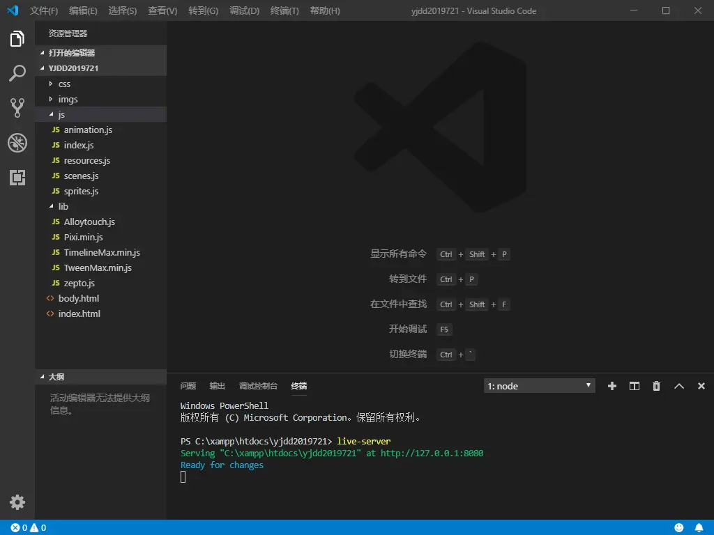Screen dimensions: 714x535
Task: Switch to the 调试控制台 panel tab
Action: (258, 386)
